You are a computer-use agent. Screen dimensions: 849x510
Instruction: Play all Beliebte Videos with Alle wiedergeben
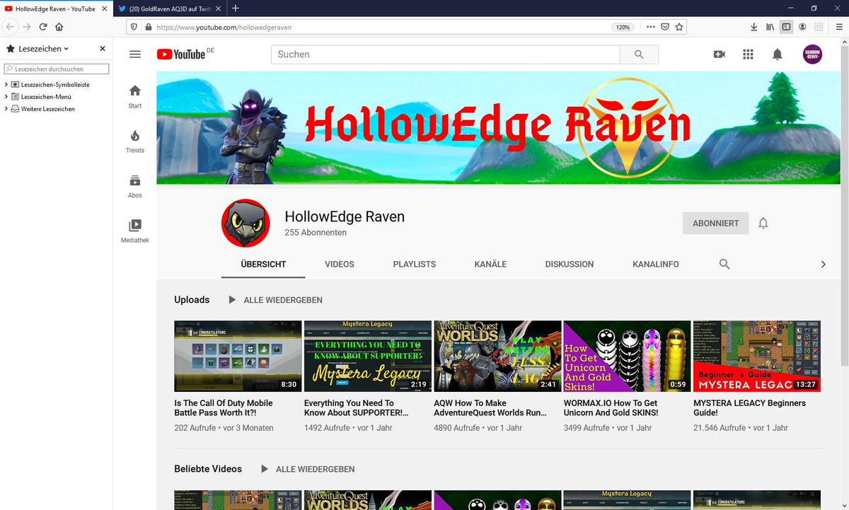[x=308, y=469]
